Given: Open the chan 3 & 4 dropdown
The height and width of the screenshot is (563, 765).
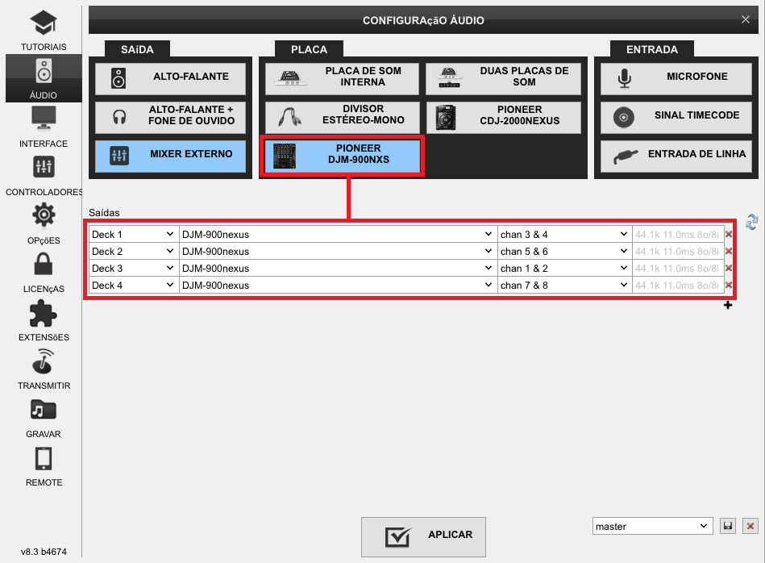Looking at the screenshot, I should [564, 235].
